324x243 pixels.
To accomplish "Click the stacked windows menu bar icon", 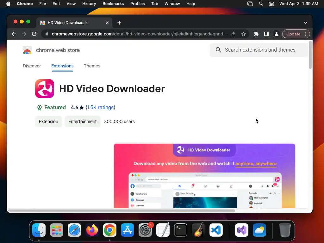I will click(x=250, y=4).
